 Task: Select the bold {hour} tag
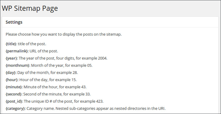tap(12, 80)
